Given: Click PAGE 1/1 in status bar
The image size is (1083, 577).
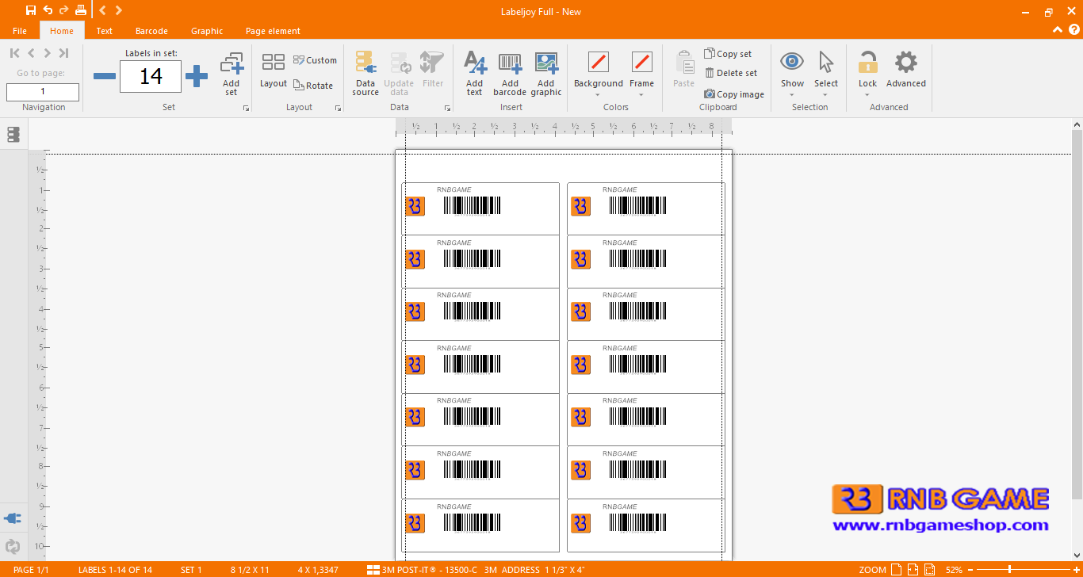Looking at the screenshot, I should tap(31, 570).
